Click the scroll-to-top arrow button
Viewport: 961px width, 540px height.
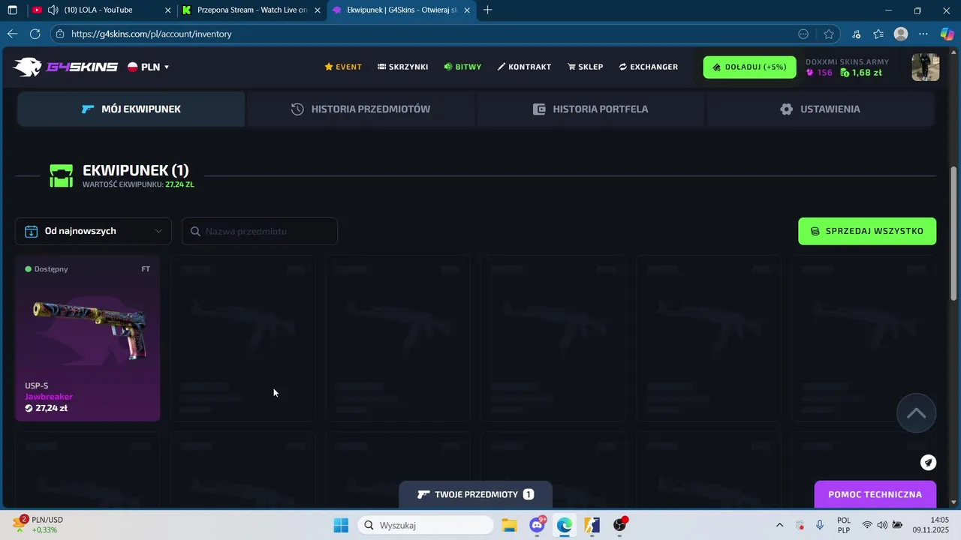916,413
